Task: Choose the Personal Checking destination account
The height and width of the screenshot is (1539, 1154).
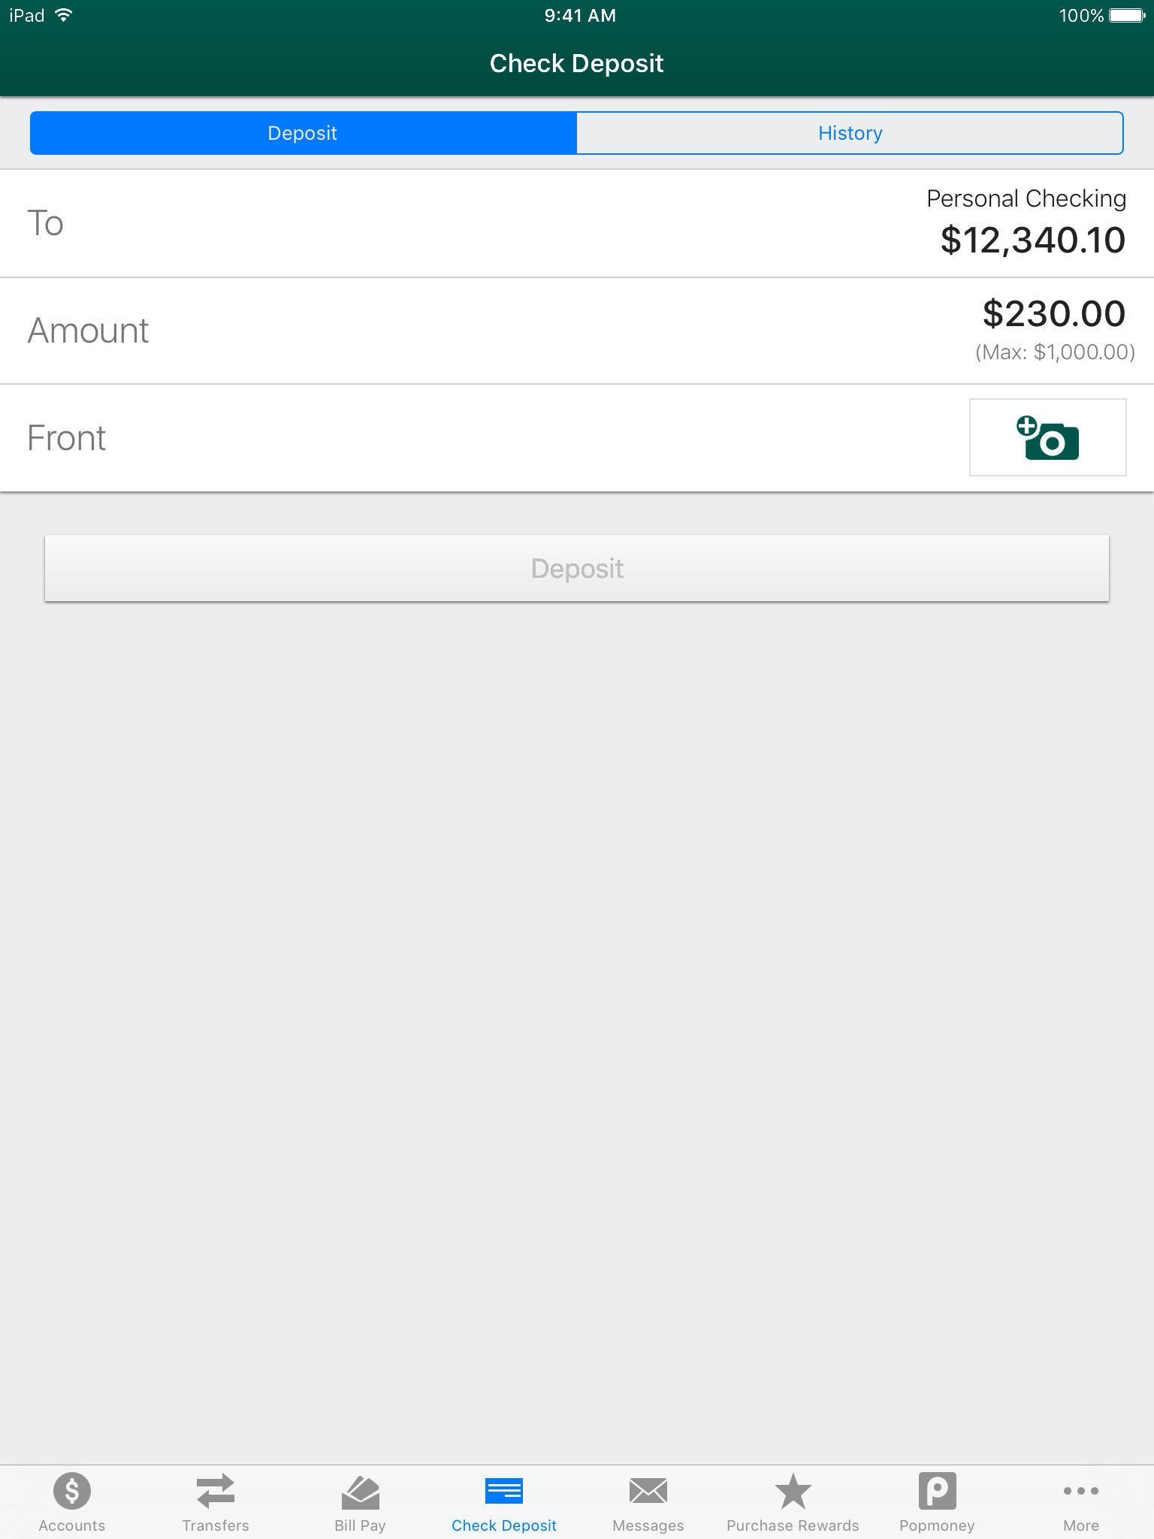Action: tap(1026, 198)
